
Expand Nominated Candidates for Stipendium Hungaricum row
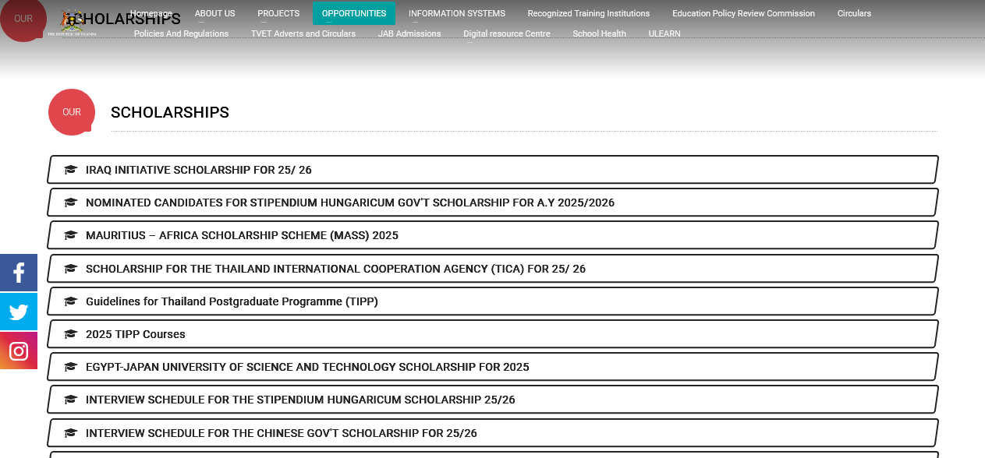(x=493, y=203)
